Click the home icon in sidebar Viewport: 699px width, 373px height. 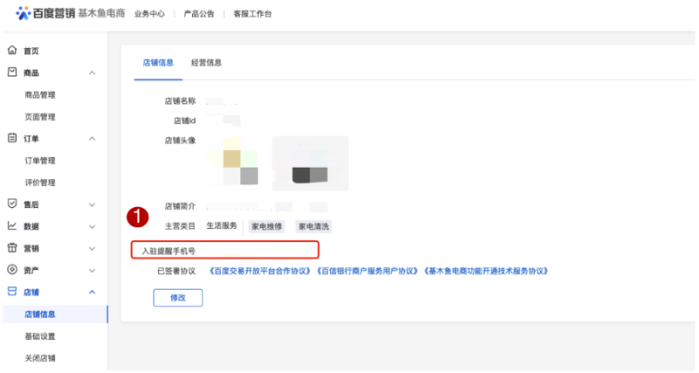(x=12, y=50)
